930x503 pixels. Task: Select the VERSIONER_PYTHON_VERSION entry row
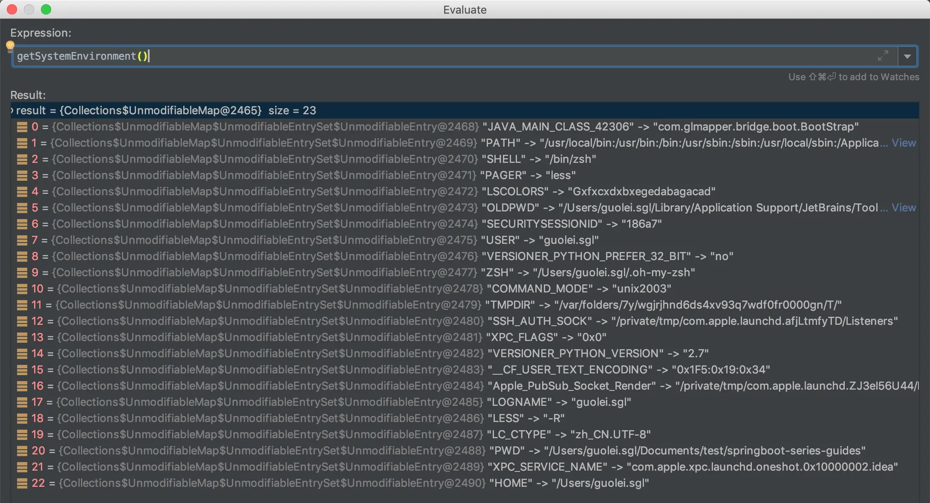(x=597, y=353)
